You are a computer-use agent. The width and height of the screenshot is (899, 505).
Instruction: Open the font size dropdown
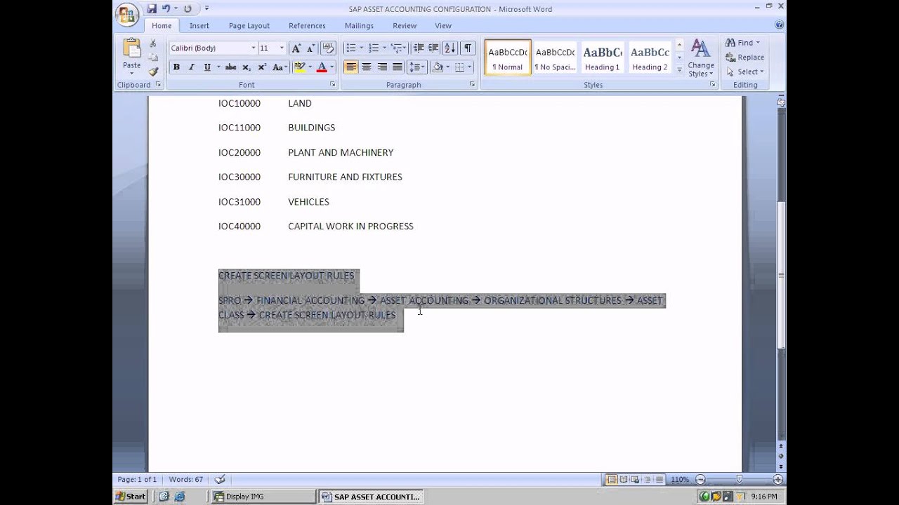point(282,48)
